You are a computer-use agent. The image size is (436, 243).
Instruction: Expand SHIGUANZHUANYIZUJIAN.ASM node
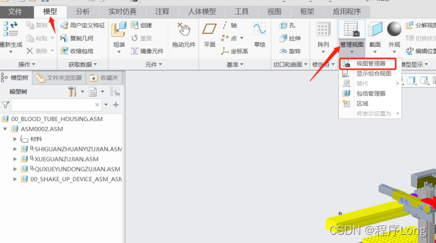point(15,149)
